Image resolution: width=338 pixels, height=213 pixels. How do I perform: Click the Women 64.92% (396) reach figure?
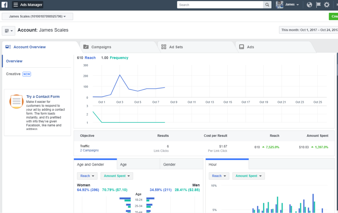coord(88,190)
